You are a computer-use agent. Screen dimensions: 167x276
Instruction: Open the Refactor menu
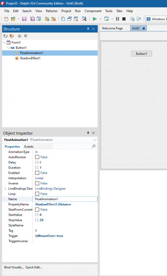[x=52, y=11]
